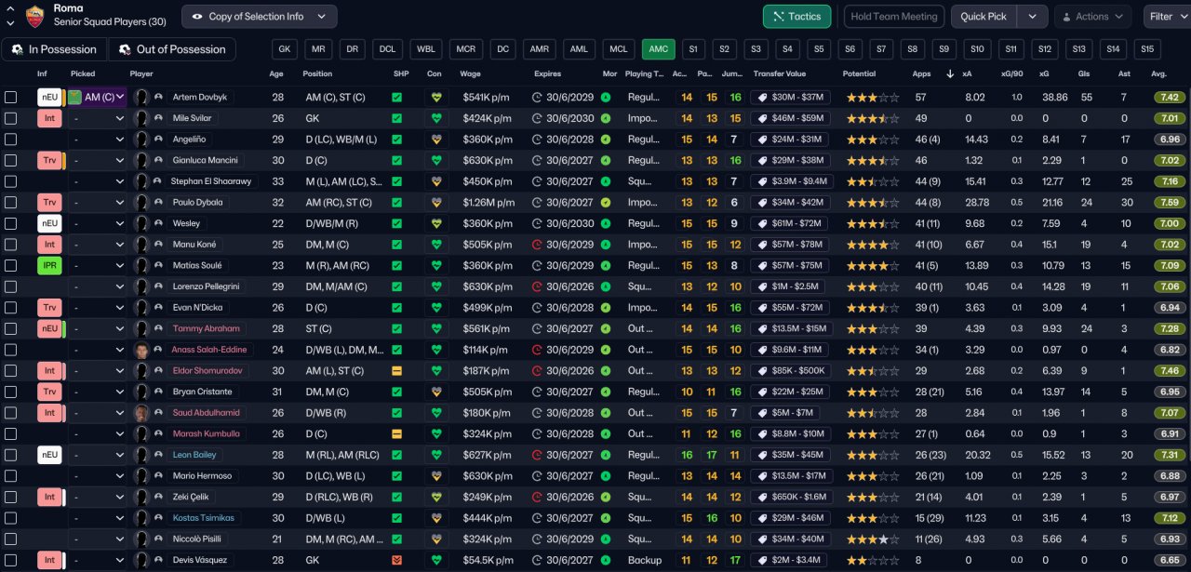Check the box for Bryan Cristante
The image size is (1191, 572).
tap(11, 392)
